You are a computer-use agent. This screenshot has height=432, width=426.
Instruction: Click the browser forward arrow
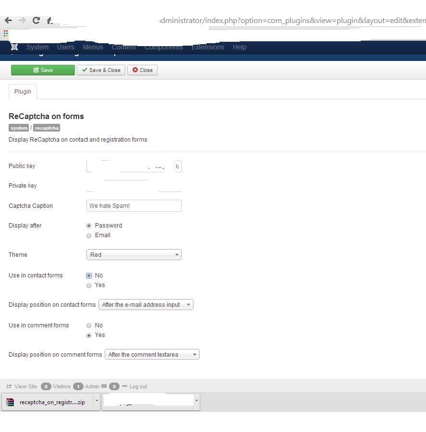(22, 20)
